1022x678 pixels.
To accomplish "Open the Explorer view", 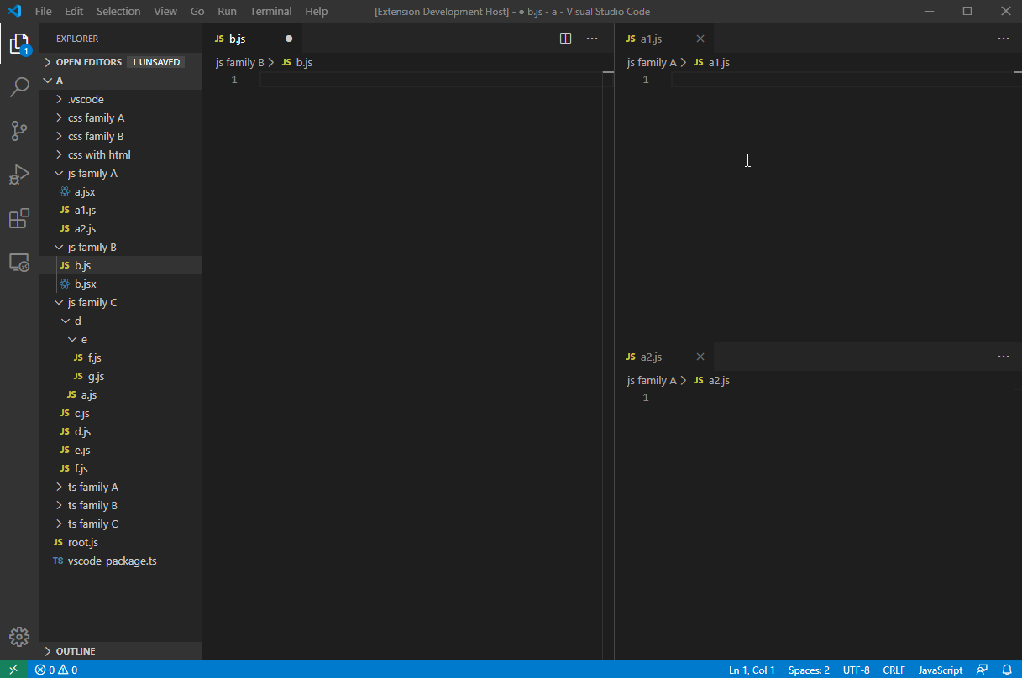I will (x=19, y=44).
